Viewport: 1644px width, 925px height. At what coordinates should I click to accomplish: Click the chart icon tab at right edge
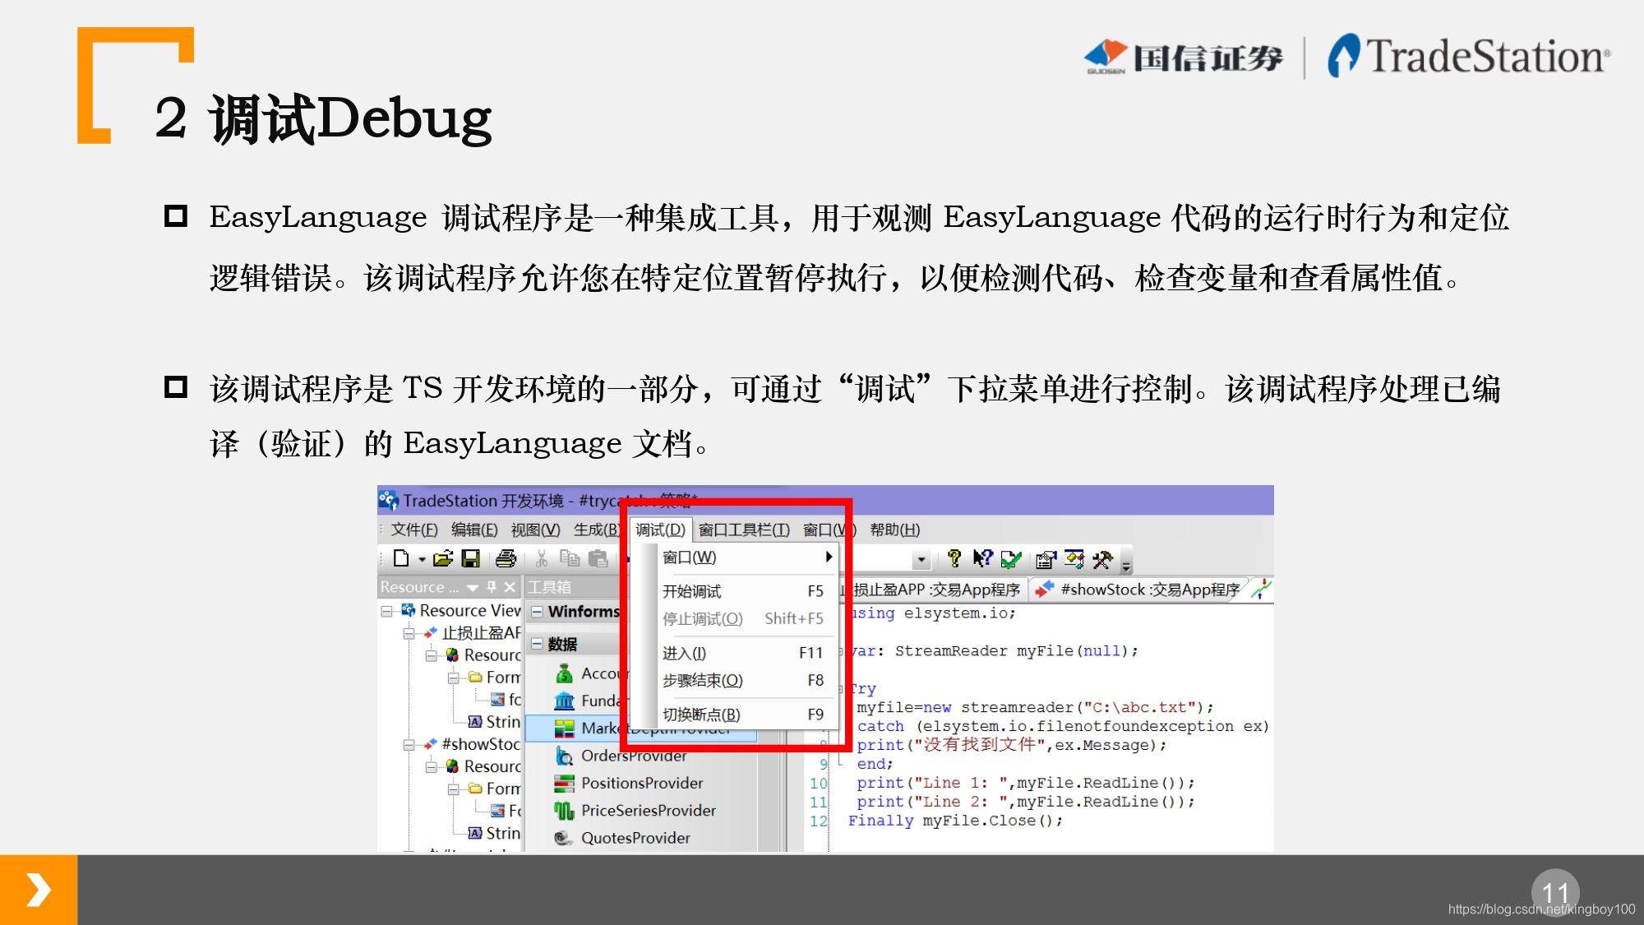point(1261,589)
